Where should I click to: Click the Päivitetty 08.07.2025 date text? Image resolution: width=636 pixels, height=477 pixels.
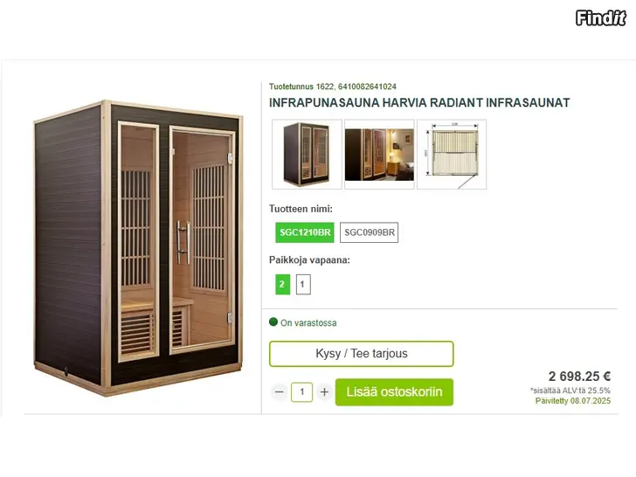tap(573, 401)
